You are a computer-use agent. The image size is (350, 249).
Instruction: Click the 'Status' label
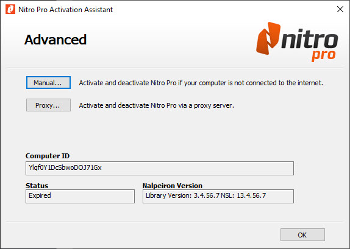tap(37, 186)
